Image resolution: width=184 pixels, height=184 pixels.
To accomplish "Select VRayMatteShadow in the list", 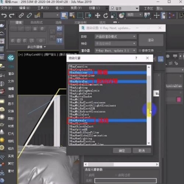I will (x=107, y=97).
